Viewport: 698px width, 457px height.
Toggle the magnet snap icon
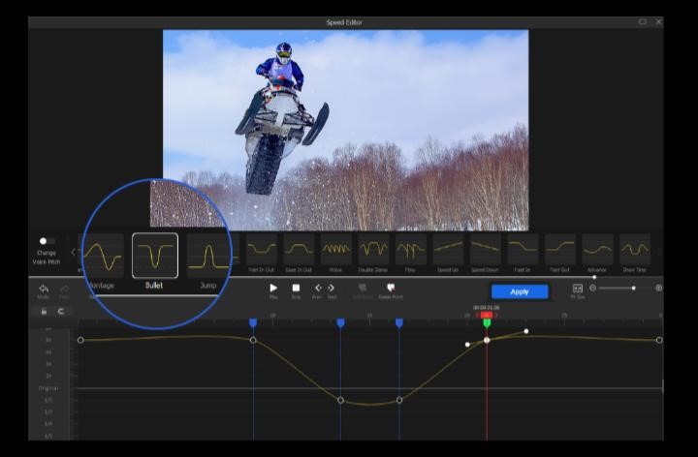click(x=62, y=311)
